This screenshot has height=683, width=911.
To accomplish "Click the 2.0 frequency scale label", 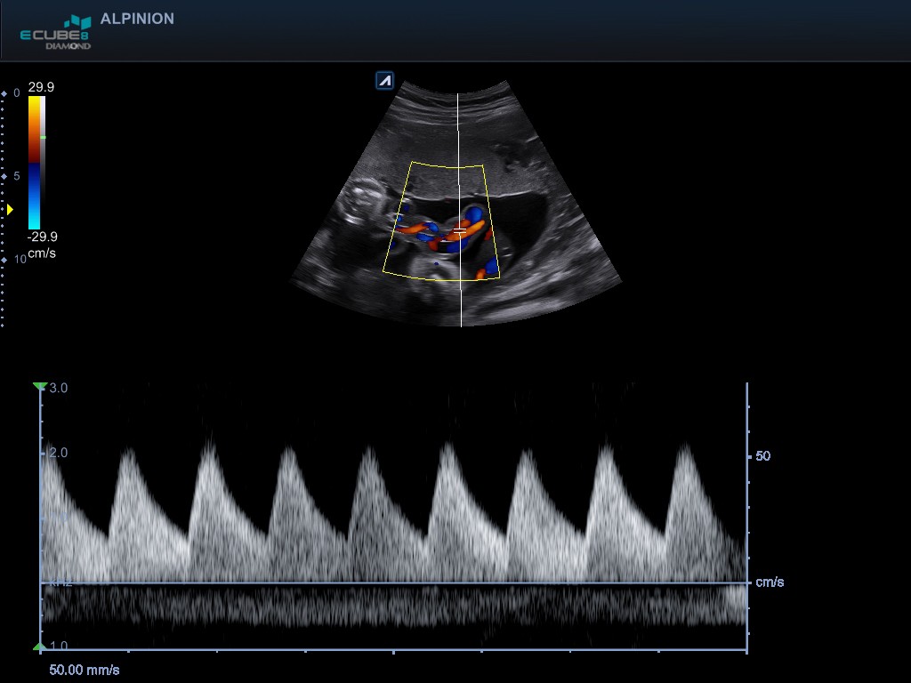I will point(58,453).
